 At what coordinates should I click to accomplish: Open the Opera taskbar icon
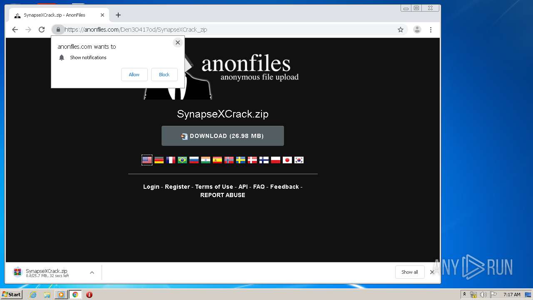coord(89,295)
